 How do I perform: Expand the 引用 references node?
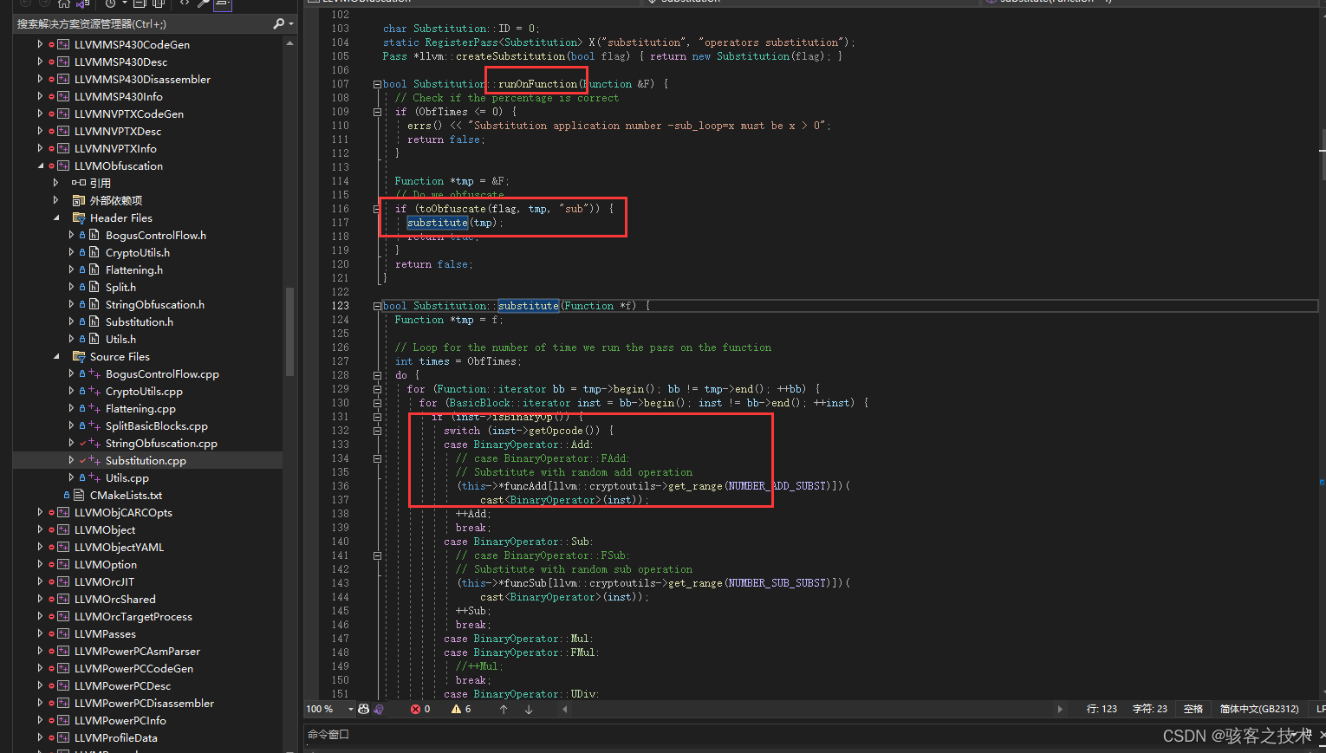tap(55, 183)
